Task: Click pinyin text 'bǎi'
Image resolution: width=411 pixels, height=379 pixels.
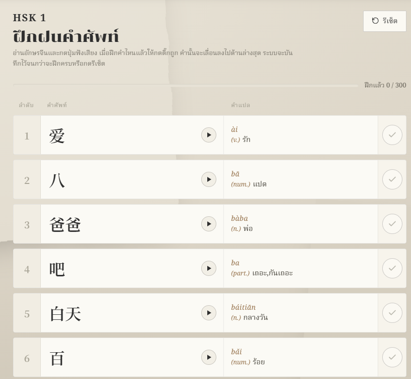Action: [x=237, y=352]
